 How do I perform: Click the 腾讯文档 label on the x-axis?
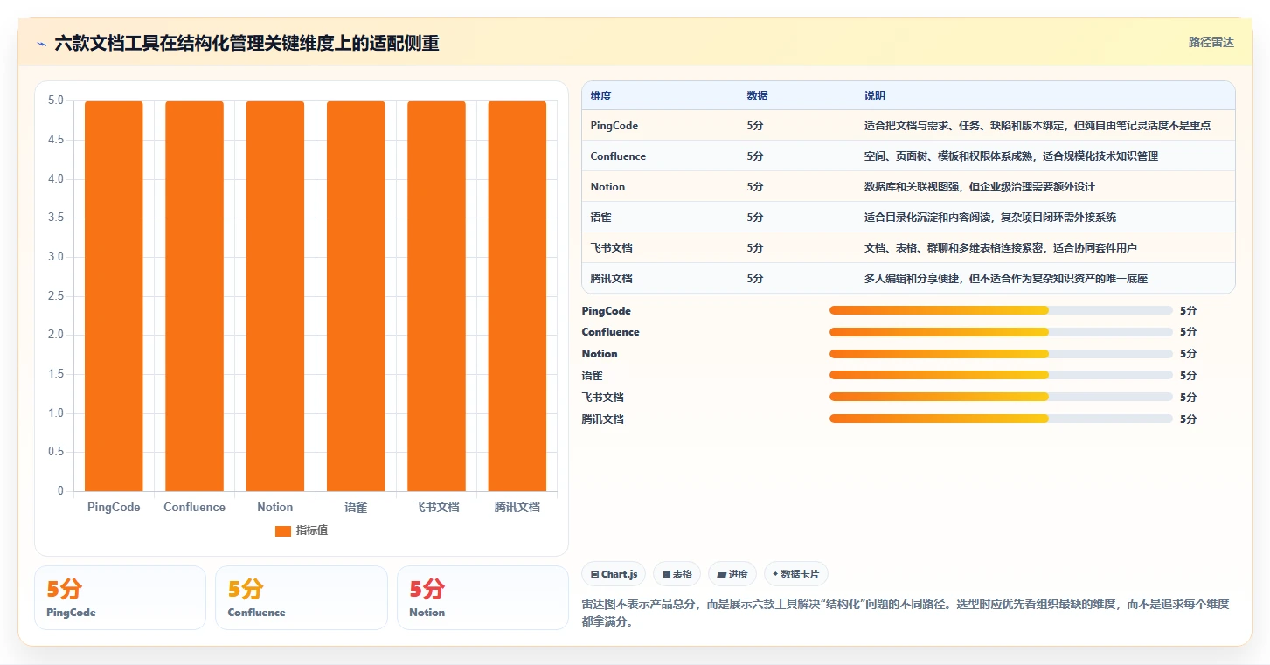(517, 507)
